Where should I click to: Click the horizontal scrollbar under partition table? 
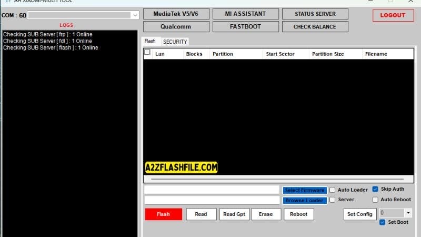(x=278, y=179)
